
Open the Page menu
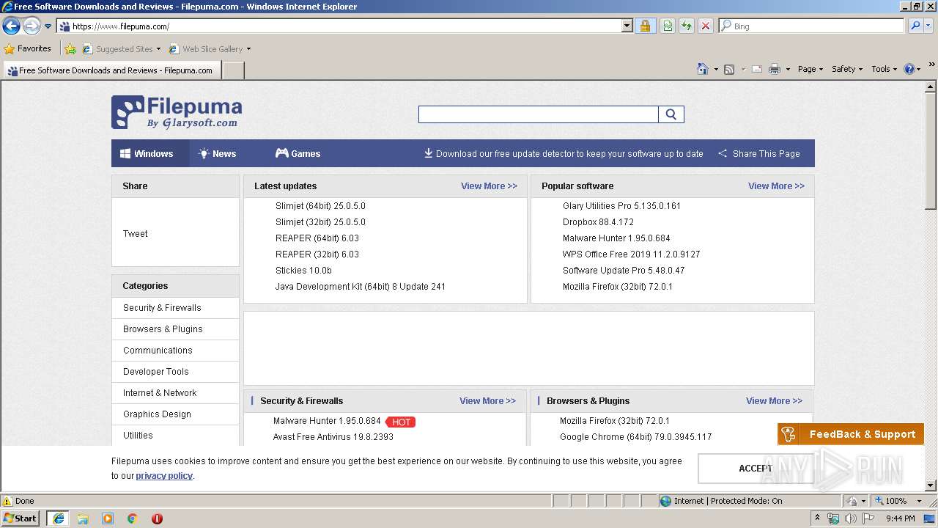click(810, 69)
